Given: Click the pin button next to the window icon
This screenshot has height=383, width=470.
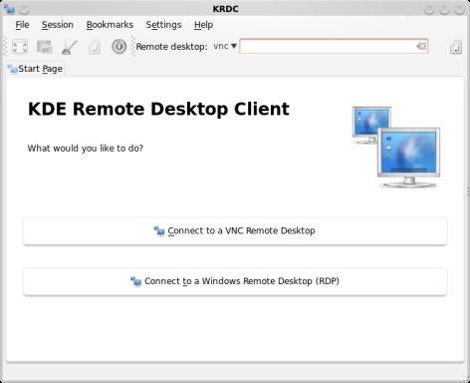Looking at the screenshot, I should tap(24, 9).
